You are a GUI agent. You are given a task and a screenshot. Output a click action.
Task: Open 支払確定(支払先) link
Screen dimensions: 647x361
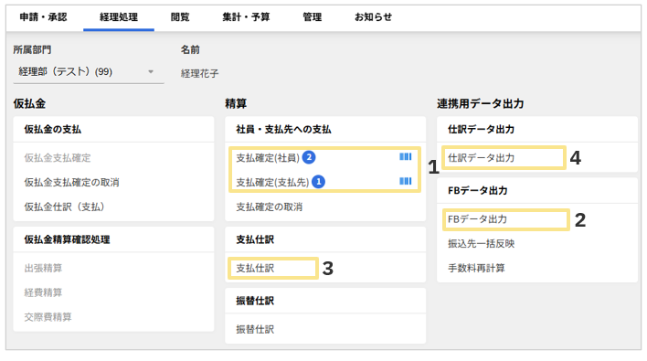click(x=272, y=183)
